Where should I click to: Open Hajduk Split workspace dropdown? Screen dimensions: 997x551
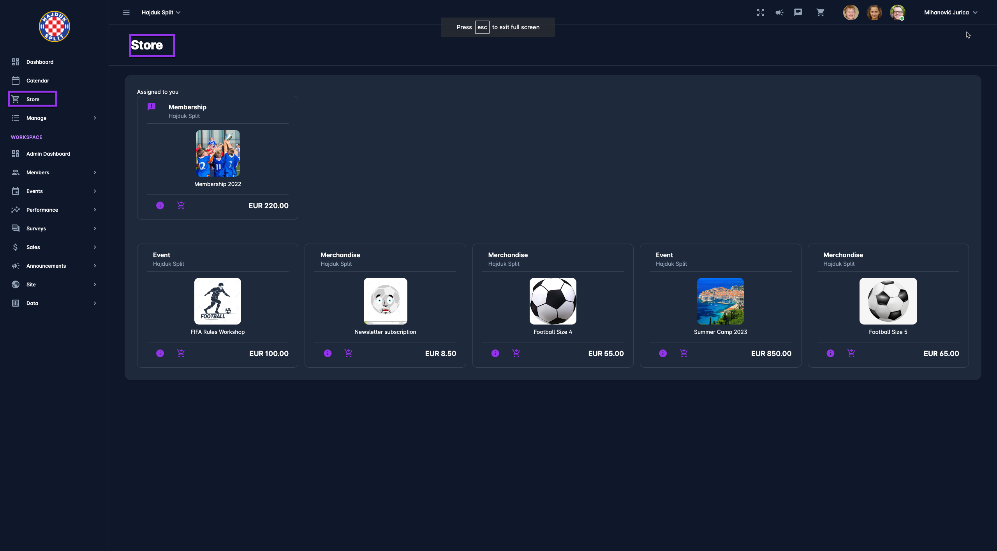161,12
